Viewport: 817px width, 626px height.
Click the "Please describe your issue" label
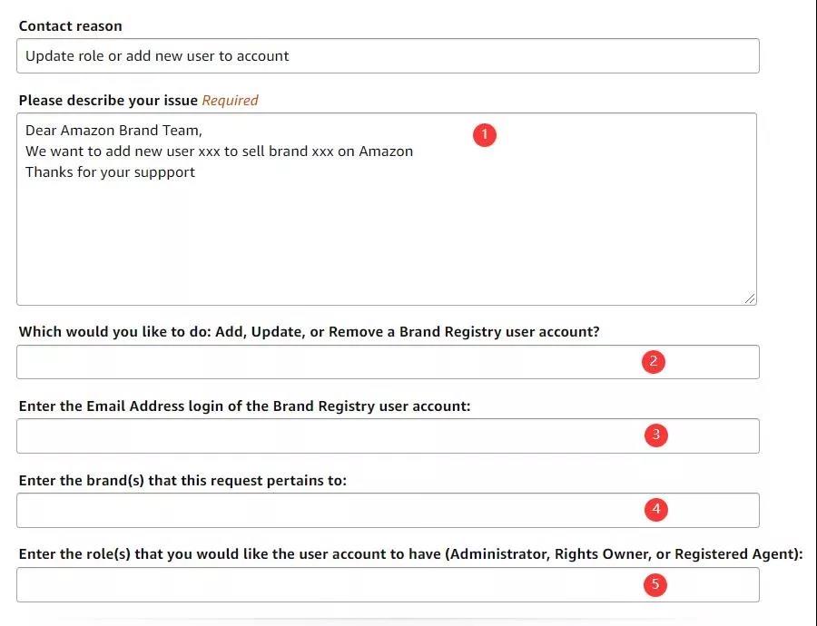tap(108, 101)
